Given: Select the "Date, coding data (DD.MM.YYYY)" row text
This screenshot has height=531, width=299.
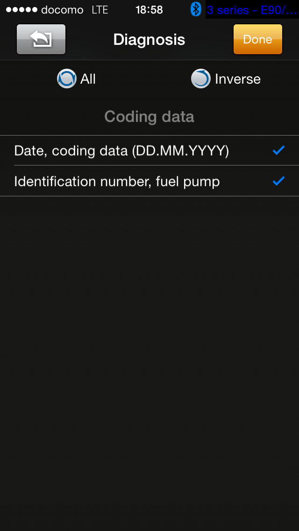Looking at the screenshot, I should pos(121,151).
